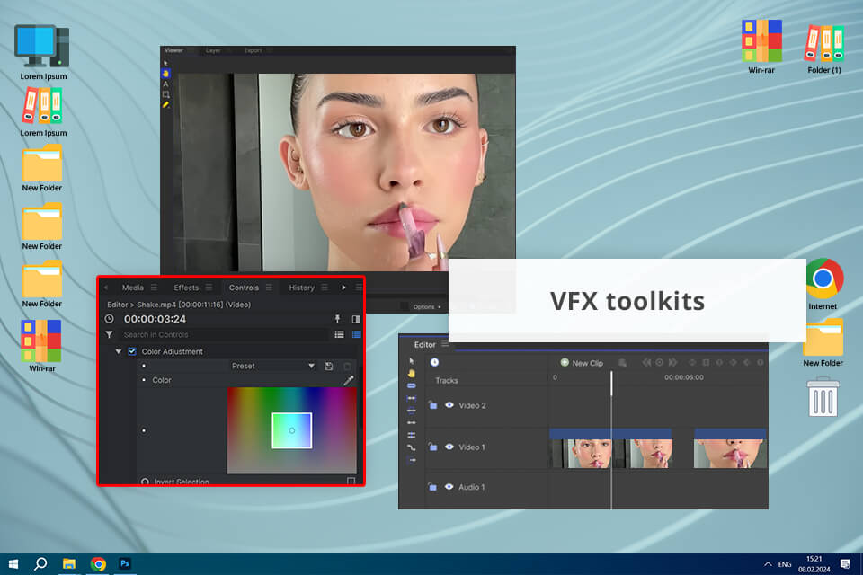Toggle keyframe dot beside Color property

click(144, 380)
